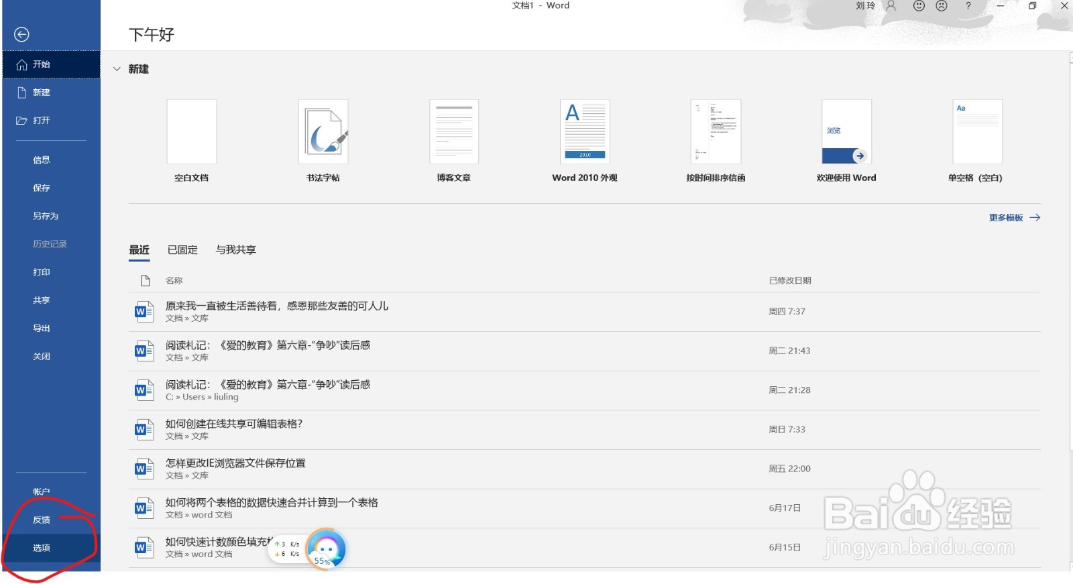This screenshot has height=584, width=1073.
Task: Sort by the 已修改日期 column header
Action: point(790,281)
